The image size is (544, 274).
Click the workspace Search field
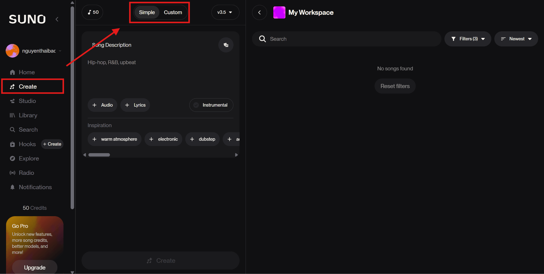(347, 39)
